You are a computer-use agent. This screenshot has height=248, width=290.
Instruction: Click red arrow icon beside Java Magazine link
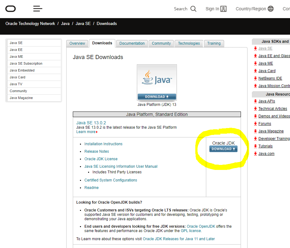click(255, 131)
